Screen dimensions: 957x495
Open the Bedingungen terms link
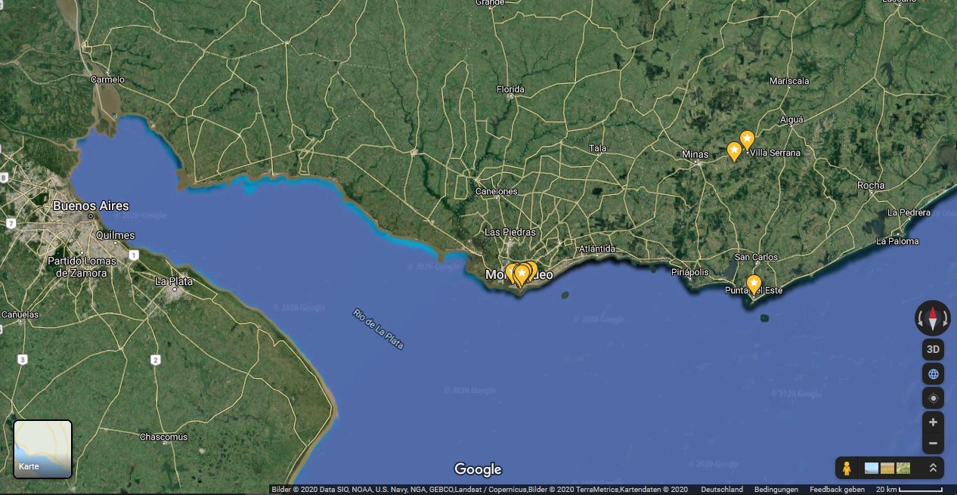(x=776, y=490)
